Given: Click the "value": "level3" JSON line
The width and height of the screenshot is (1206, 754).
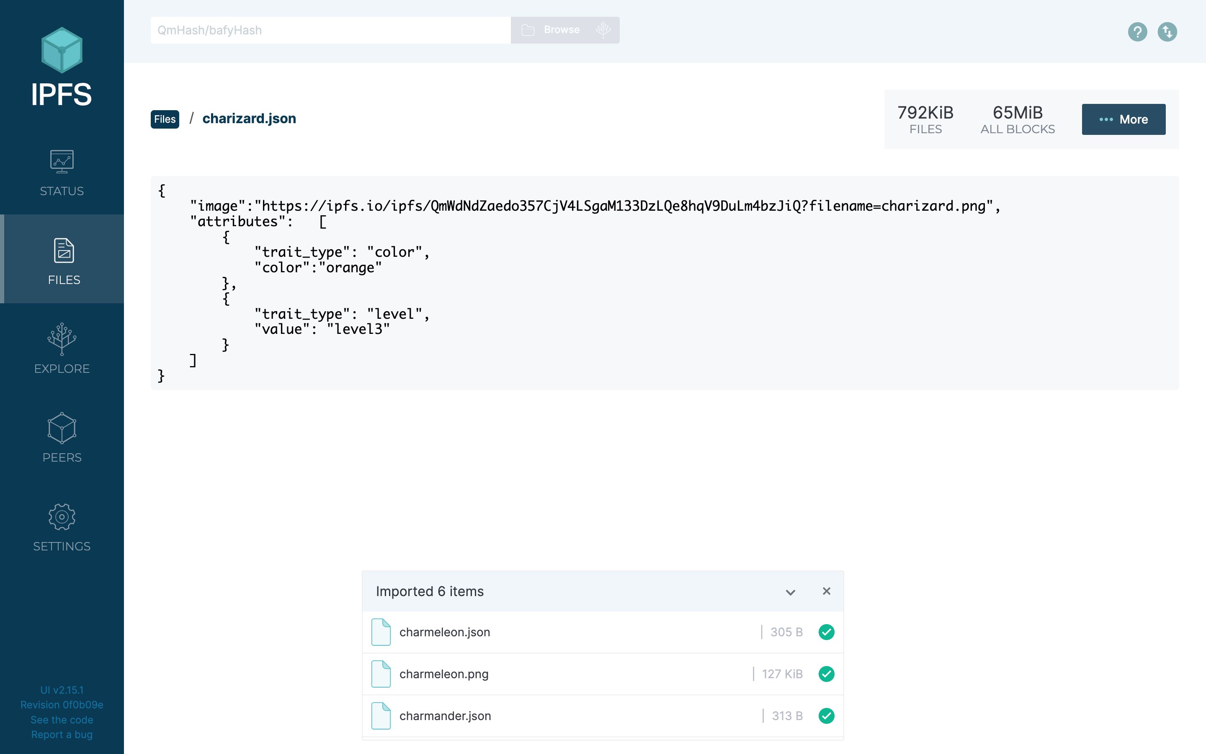Looking at the screenshot, I should pos(322,329).
